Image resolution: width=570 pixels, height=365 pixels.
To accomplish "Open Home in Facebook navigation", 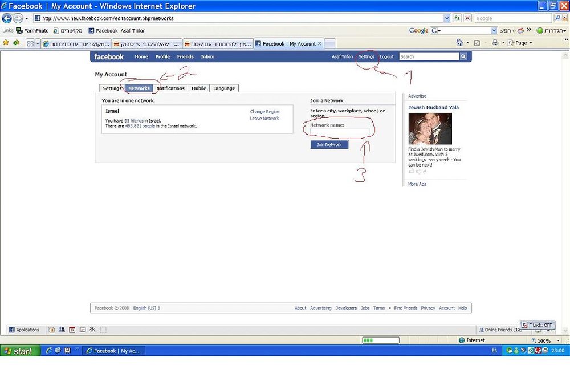I will coord(141,56).
